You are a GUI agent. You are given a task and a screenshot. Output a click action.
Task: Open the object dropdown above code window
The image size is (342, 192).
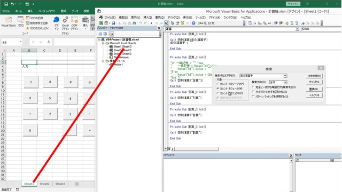[x=297, y=29]
